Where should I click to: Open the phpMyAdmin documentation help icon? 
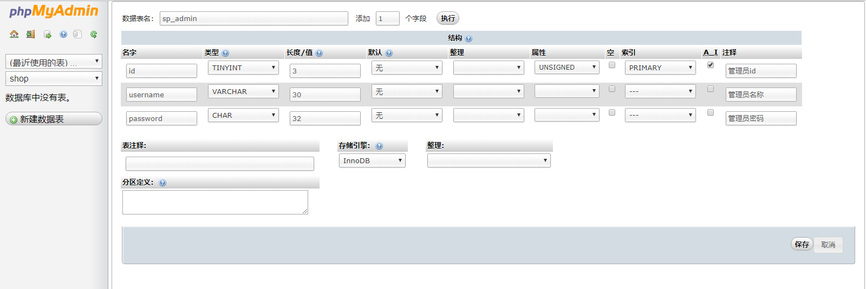(x=63, y=35)
